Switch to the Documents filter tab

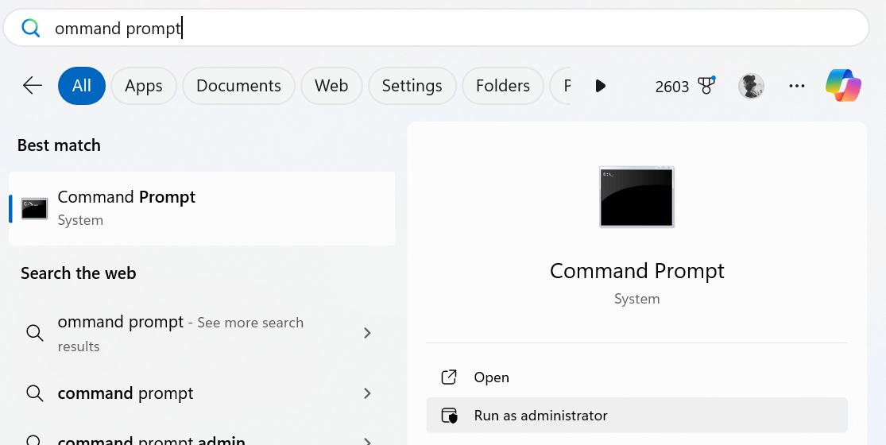pos(238,86)
